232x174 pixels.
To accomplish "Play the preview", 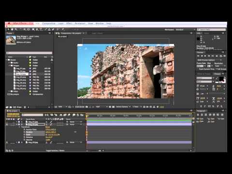I will pos(205,56).
